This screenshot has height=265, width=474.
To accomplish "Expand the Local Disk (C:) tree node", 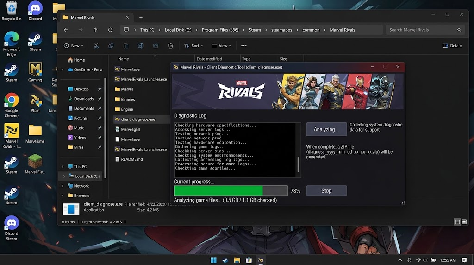I will (63, 176).
